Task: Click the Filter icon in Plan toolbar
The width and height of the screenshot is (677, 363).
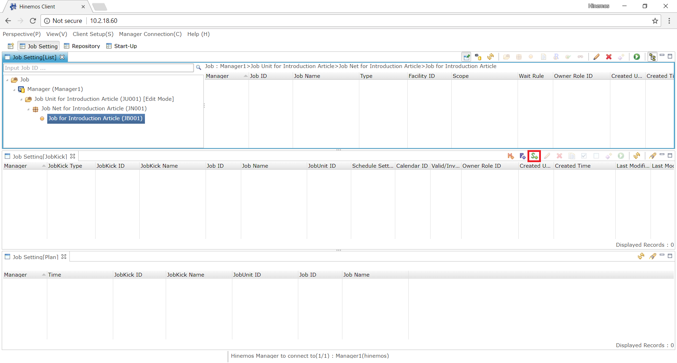Action: pyautogui.click(x=652, y=256)
